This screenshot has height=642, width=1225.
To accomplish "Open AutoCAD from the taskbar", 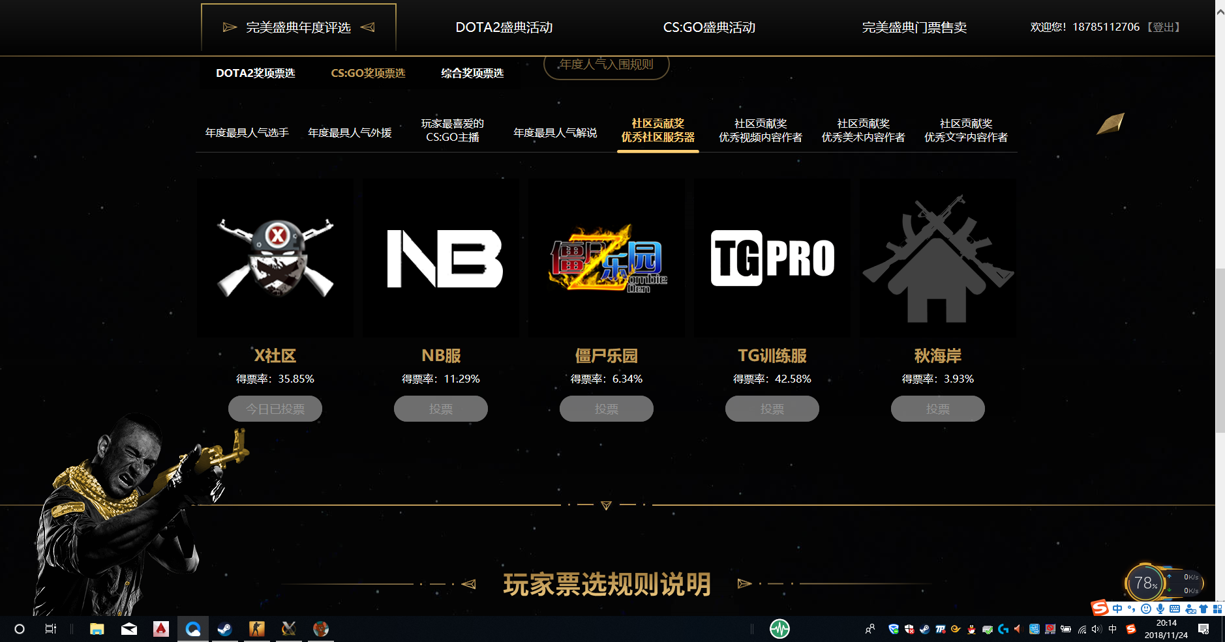I will coord(160,629).
